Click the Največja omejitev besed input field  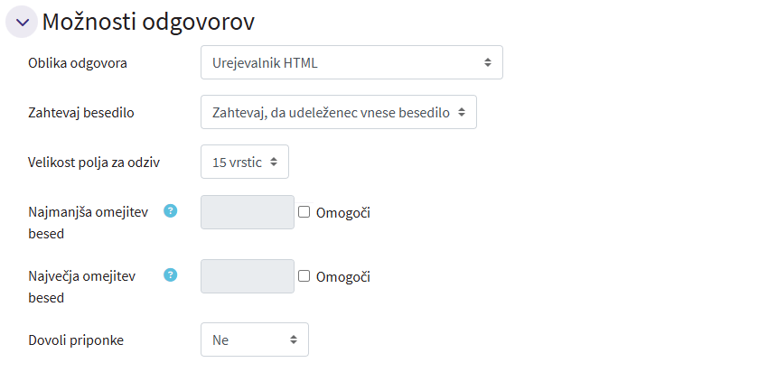(x=247, y=276)
